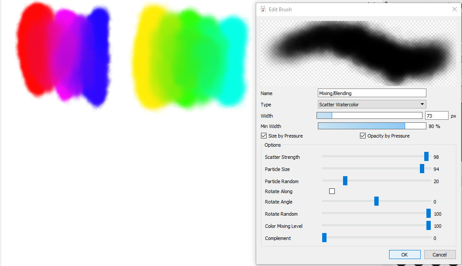
Task: Adjust the Particle Size slider
Action: (422, 169)
